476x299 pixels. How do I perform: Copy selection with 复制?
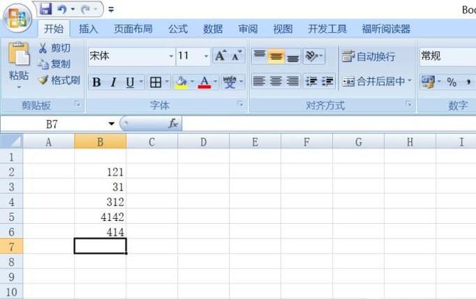click(54, 64)
